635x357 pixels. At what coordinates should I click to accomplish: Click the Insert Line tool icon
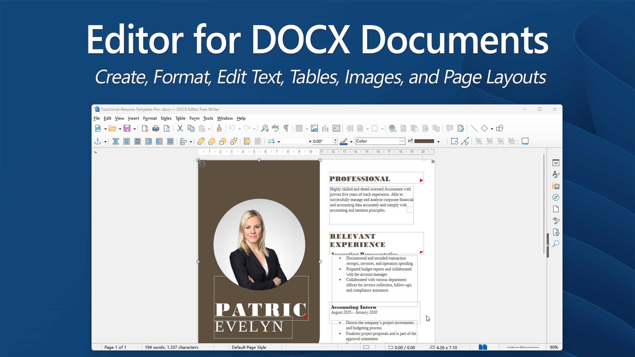click(x=474, y=129)
